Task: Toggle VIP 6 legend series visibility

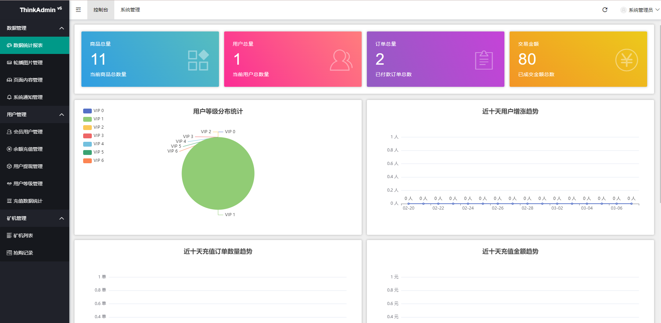Action: 94,160
